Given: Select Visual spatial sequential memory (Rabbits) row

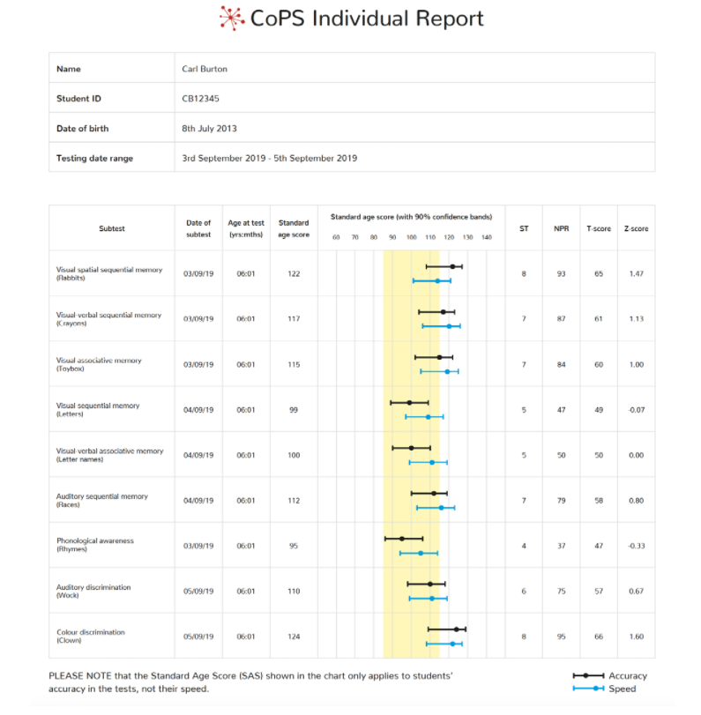Looking at the screenshot, I should [352, 273].
